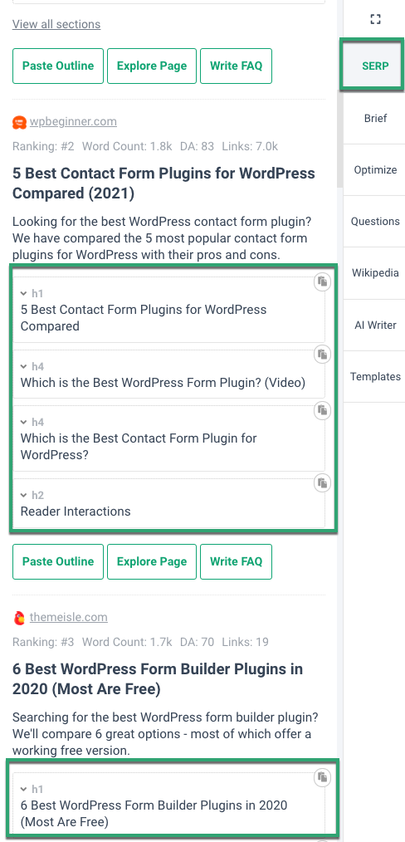Open the 'View all sections' link
Image resolution: width=405 pixels, height=842 pixels.
[x=56, y=24]
